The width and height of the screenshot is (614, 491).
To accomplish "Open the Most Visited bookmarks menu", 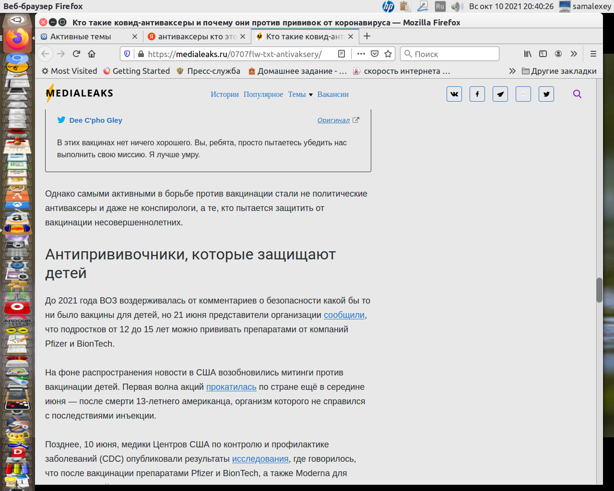I will click(69, 71).
